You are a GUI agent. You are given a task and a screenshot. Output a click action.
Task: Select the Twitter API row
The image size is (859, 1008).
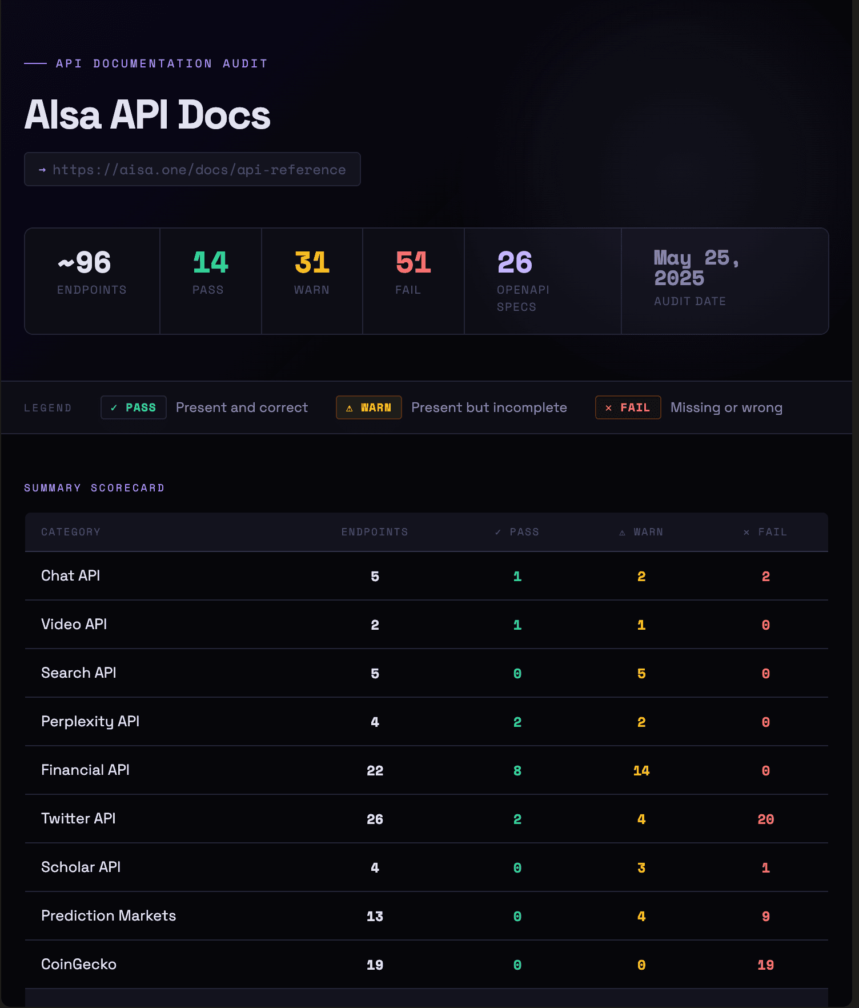tap(427, 819)
